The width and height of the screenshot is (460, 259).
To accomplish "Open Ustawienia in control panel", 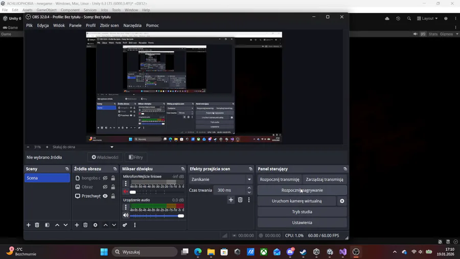I will pyautogui.click(x=302, y=223).
